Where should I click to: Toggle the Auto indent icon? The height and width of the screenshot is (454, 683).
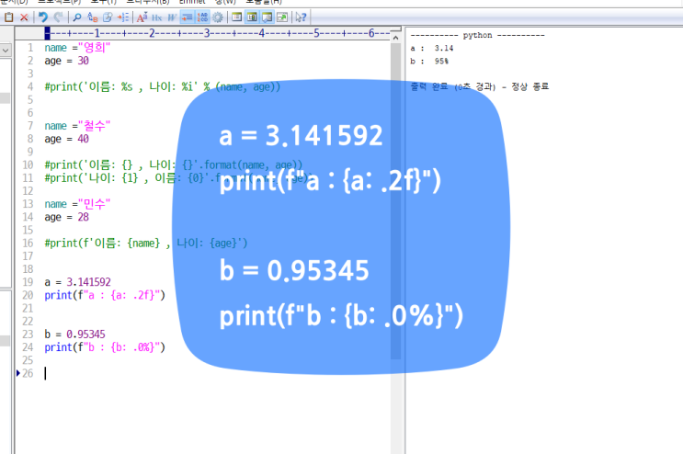point(188,17)
